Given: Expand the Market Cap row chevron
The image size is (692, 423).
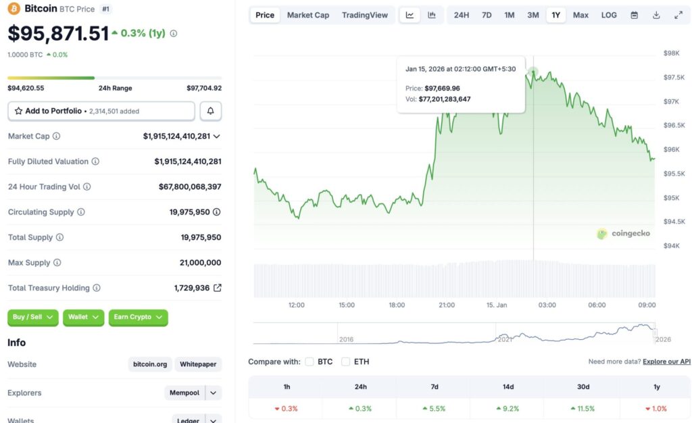Looking at the screenshot, I should 216,136.
